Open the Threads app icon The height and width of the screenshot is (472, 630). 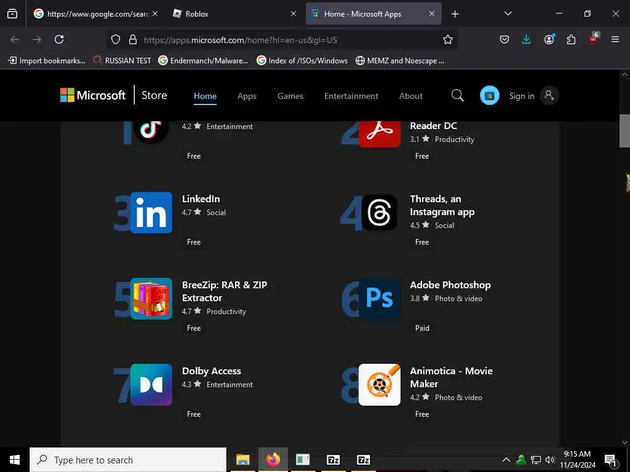[379, 213]
